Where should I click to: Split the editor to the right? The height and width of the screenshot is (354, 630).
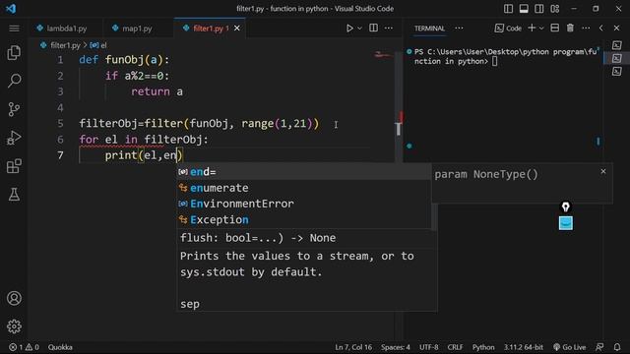[x=373, y=28]
